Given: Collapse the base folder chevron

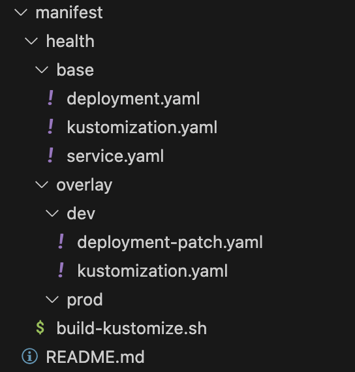Looking at the screenshot, I should pos(42,70).
